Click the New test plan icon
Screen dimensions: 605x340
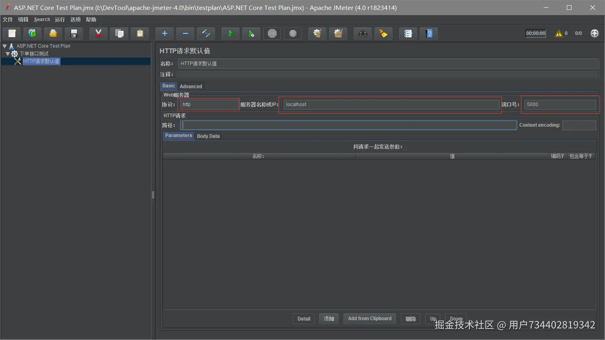pyautogui.click(x=12, y=34)
